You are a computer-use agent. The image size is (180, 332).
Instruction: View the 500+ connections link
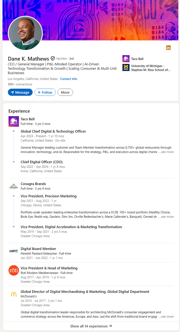(x=20, y=84)
